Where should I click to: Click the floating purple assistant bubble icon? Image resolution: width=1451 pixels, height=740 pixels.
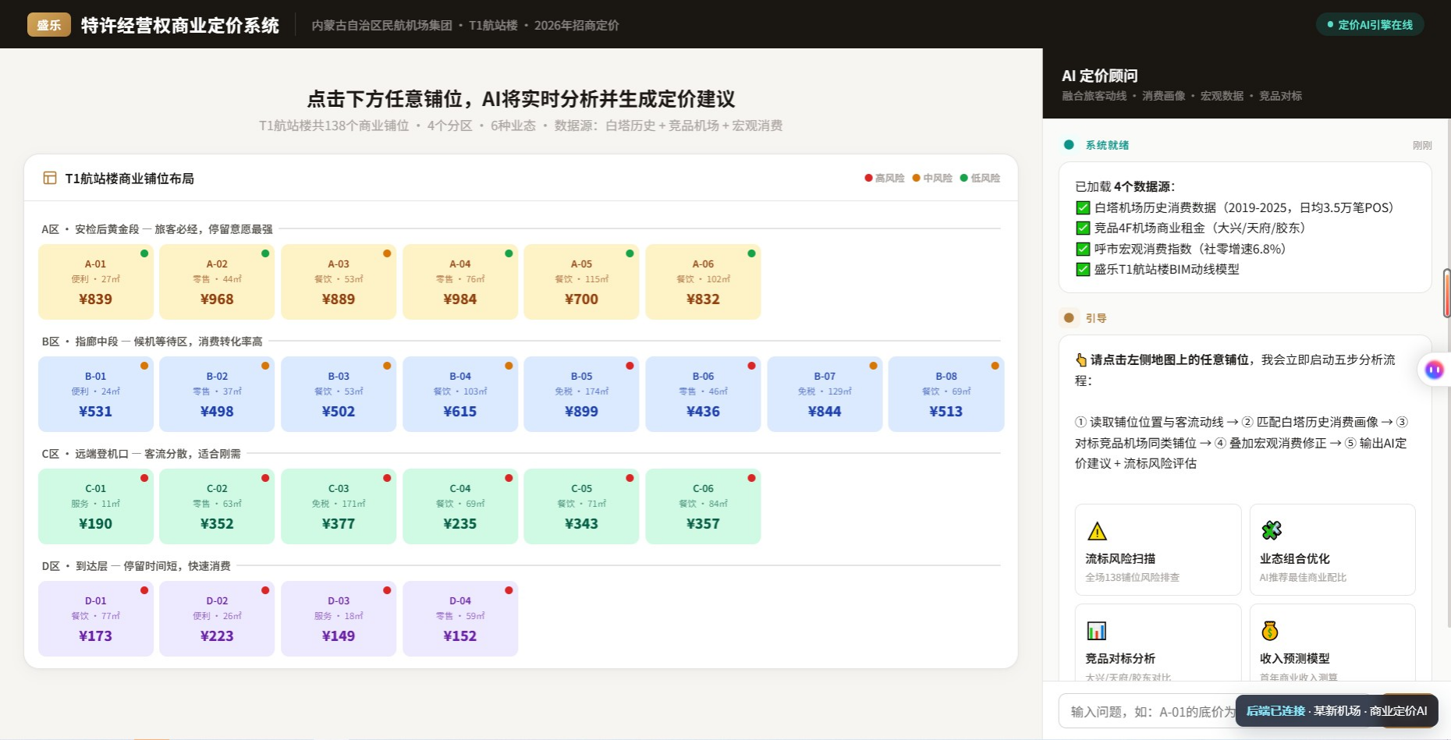1434,370
